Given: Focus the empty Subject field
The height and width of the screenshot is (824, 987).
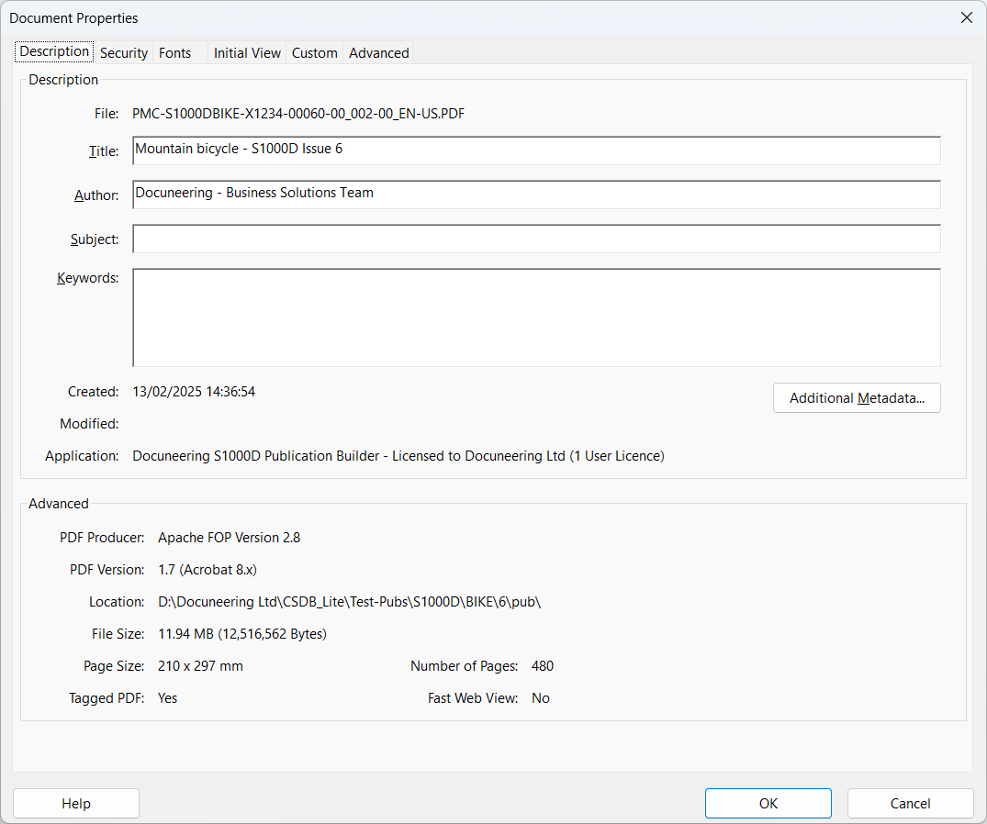Looking at the screenshot, I should pos(536,239).
